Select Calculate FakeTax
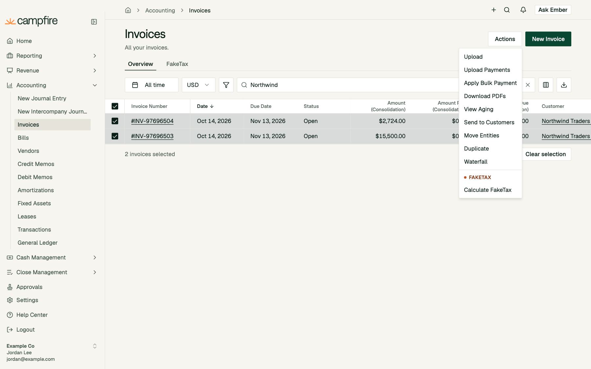591x369 pixels. (490, 190)
